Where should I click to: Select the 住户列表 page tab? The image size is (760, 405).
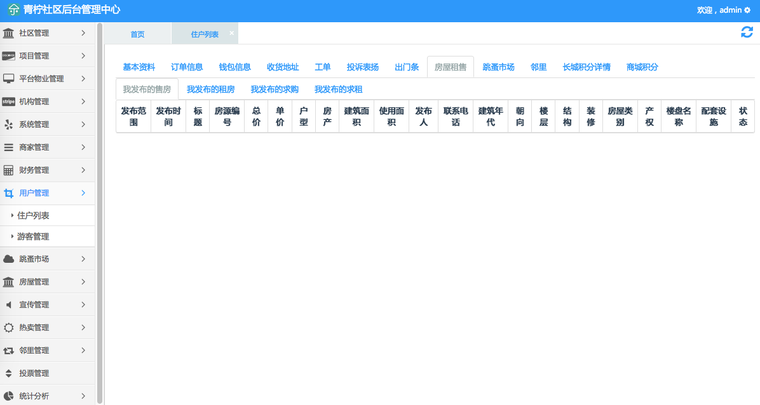click(x=205, y=34)
